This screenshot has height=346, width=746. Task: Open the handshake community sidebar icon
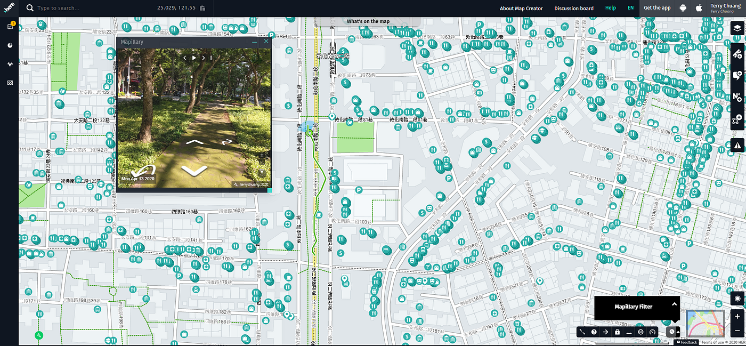click(x=10, y=64)
